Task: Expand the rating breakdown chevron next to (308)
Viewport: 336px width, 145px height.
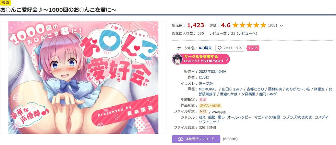Action: coord(281,25)
